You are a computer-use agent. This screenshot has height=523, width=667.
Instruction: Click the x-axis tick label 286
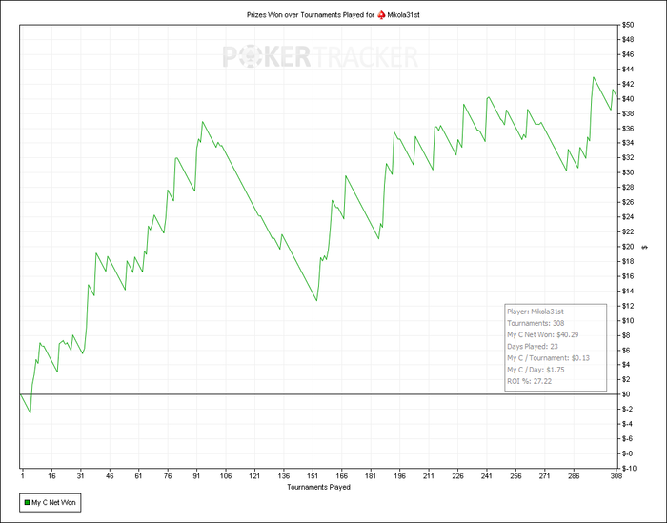tap(574, 475)
